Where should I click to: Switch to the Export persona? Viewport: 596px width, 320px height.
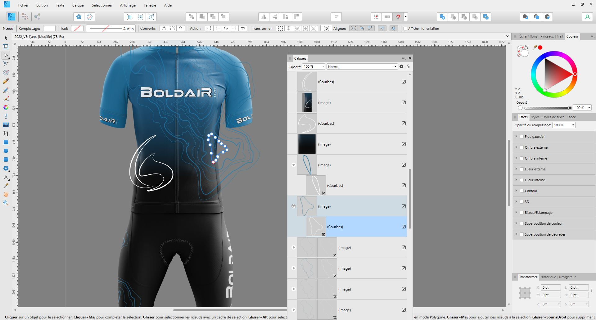38,17
